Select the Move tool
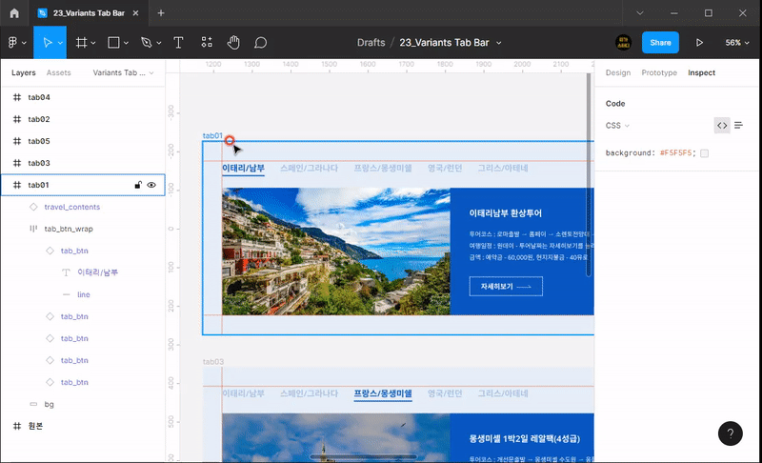This screenshot has height=463, width=762. tap(47, 43)
